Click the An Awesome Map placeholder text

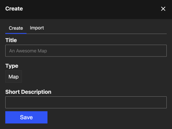click(28, 51)
